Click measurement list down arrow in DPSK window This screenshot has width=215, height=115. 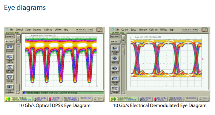pyautogui.click(x=18, y=93)
